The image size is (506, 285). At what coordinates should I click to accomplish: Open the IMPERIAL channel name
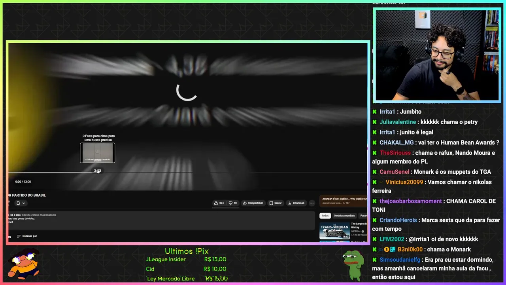(x=356, y=232)
